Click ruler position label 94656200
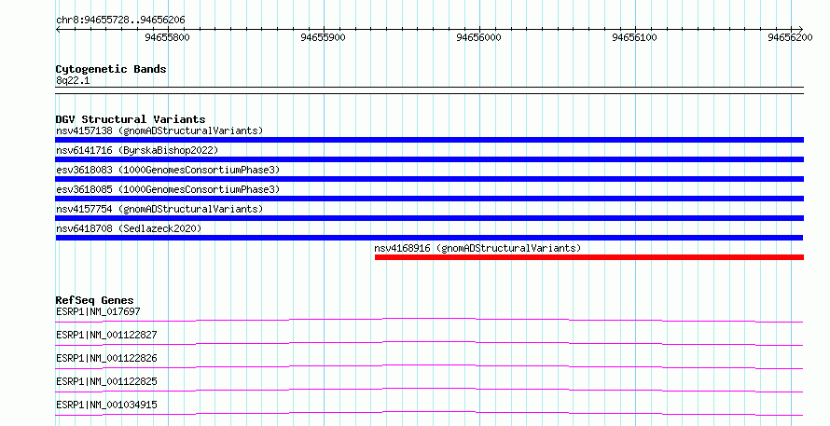This screenshot has width=830, height=426. 790,37
